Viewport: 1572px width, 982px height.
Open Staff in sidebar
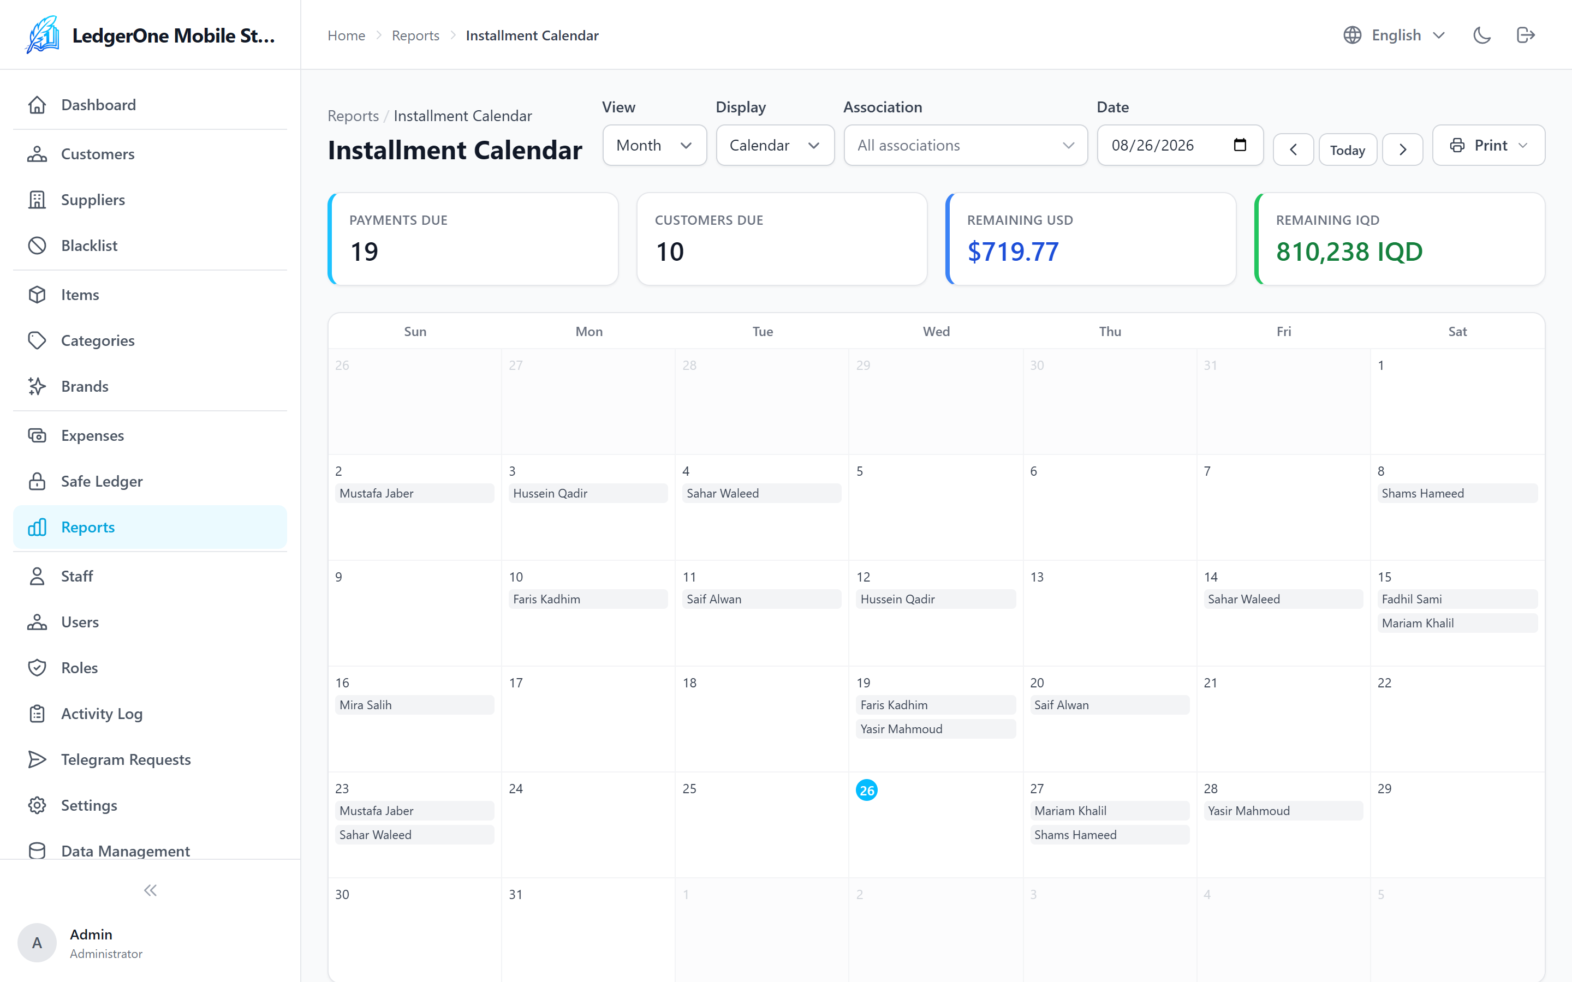(150, 576)
